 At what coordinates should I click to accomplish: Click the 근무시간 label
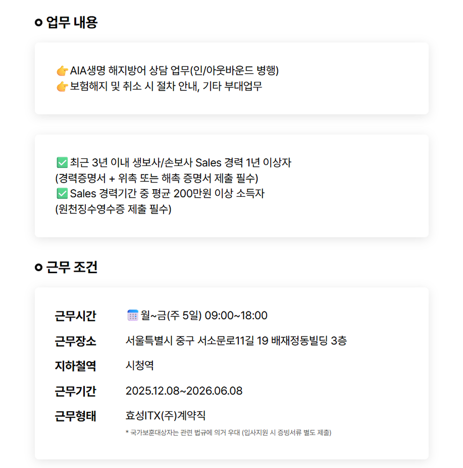[75, 316]
